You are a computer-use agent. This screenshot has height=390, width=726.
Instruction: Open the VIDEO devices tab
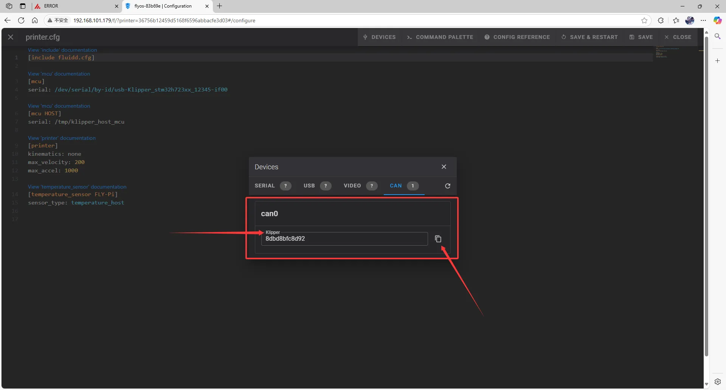[x=352, y=186]
